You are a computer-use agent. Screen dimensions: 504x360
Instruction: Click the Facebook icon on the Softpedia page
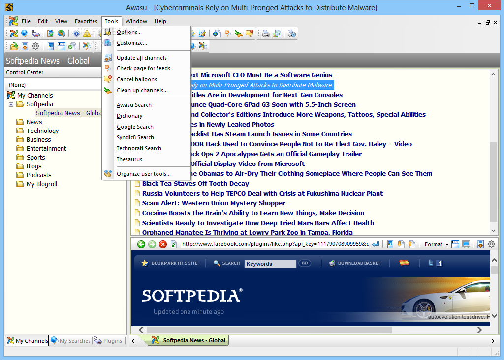point(440,263)
